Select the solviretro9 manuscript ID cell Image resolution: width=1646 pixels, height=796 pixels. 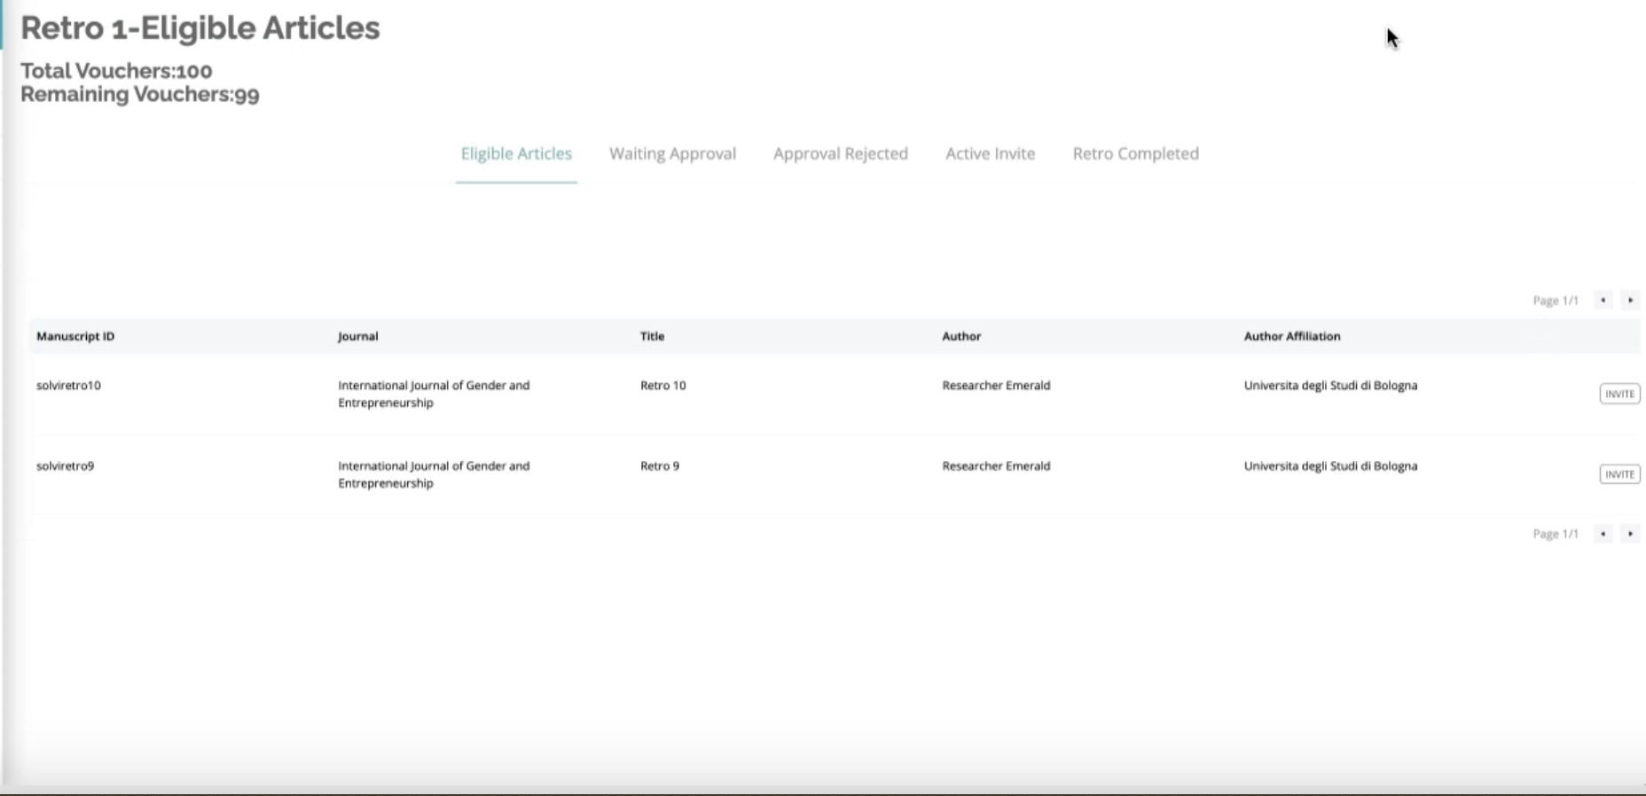65,466
